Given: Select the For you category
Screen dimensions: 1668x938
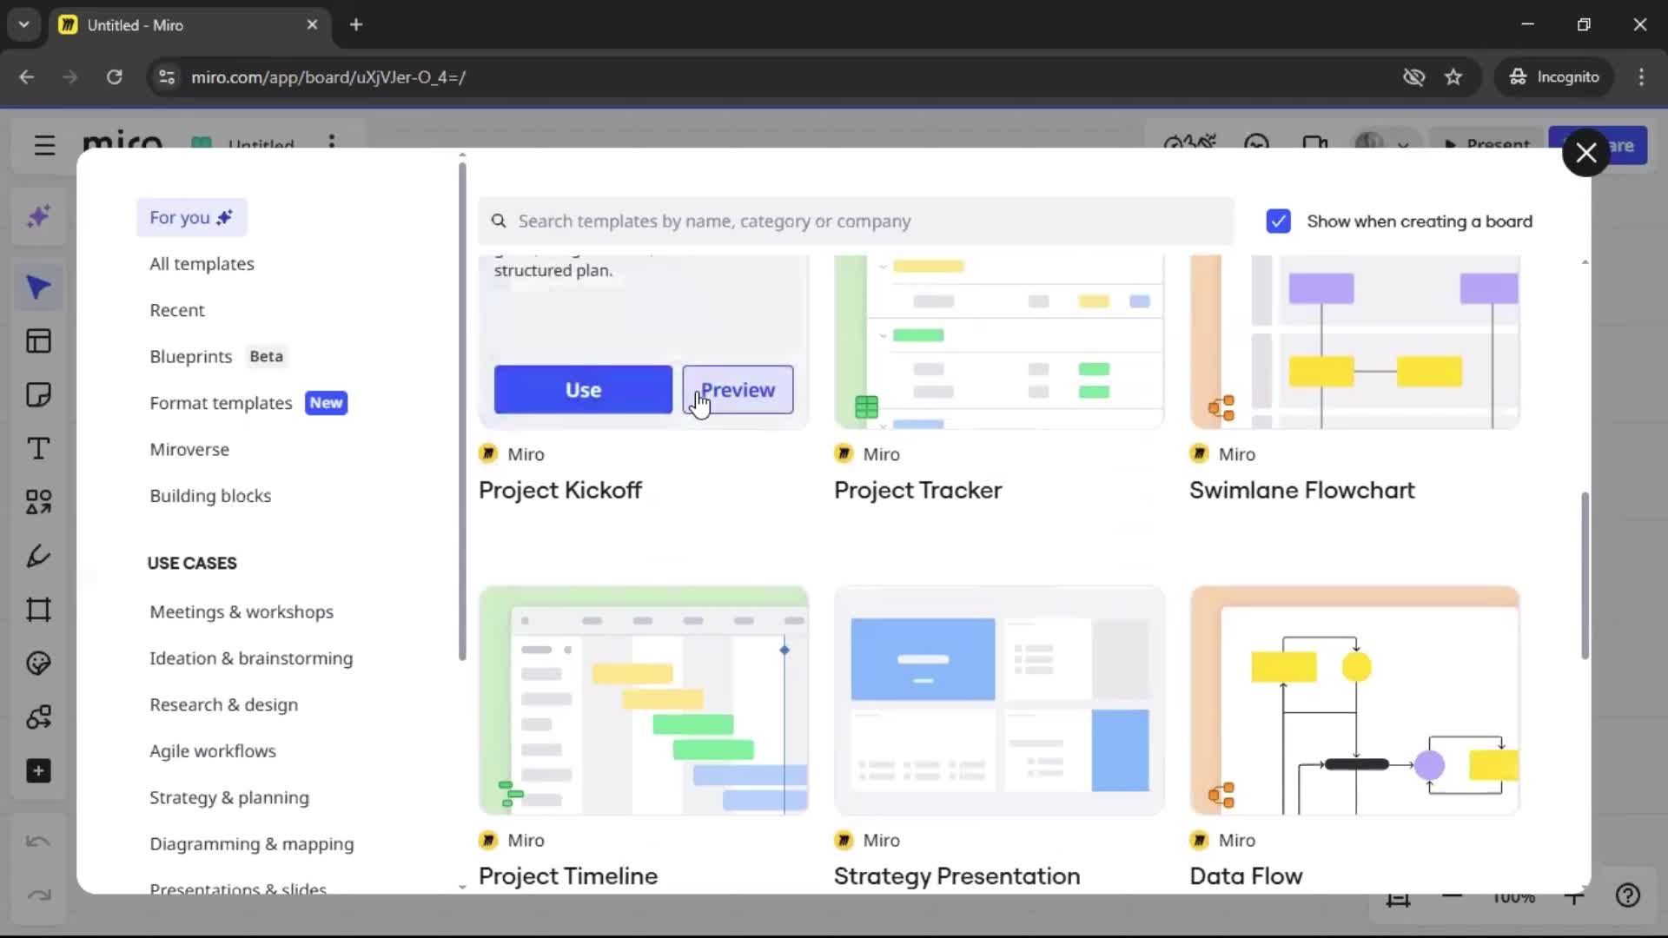Looking at the screenshot, I should click(191, 217).
